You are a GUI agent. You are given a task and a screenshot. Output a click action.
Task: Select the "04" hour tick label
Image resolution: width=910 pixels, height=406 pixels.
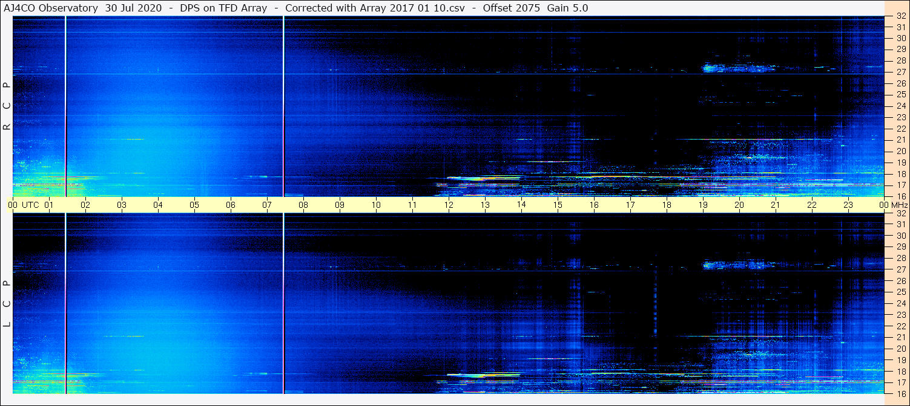(158, 205)
